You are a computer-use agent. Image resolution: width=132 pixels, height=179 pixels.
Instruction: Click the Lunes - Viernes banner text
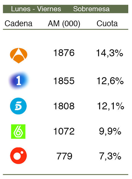[x=36, y=9]
